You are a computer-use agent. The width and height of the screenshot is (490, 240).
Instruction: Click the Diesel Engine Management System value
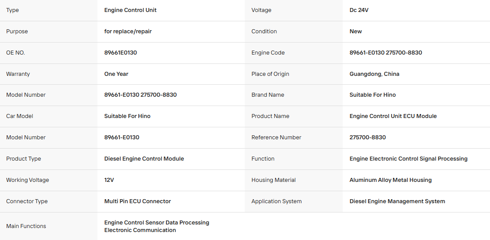(397, 201)
